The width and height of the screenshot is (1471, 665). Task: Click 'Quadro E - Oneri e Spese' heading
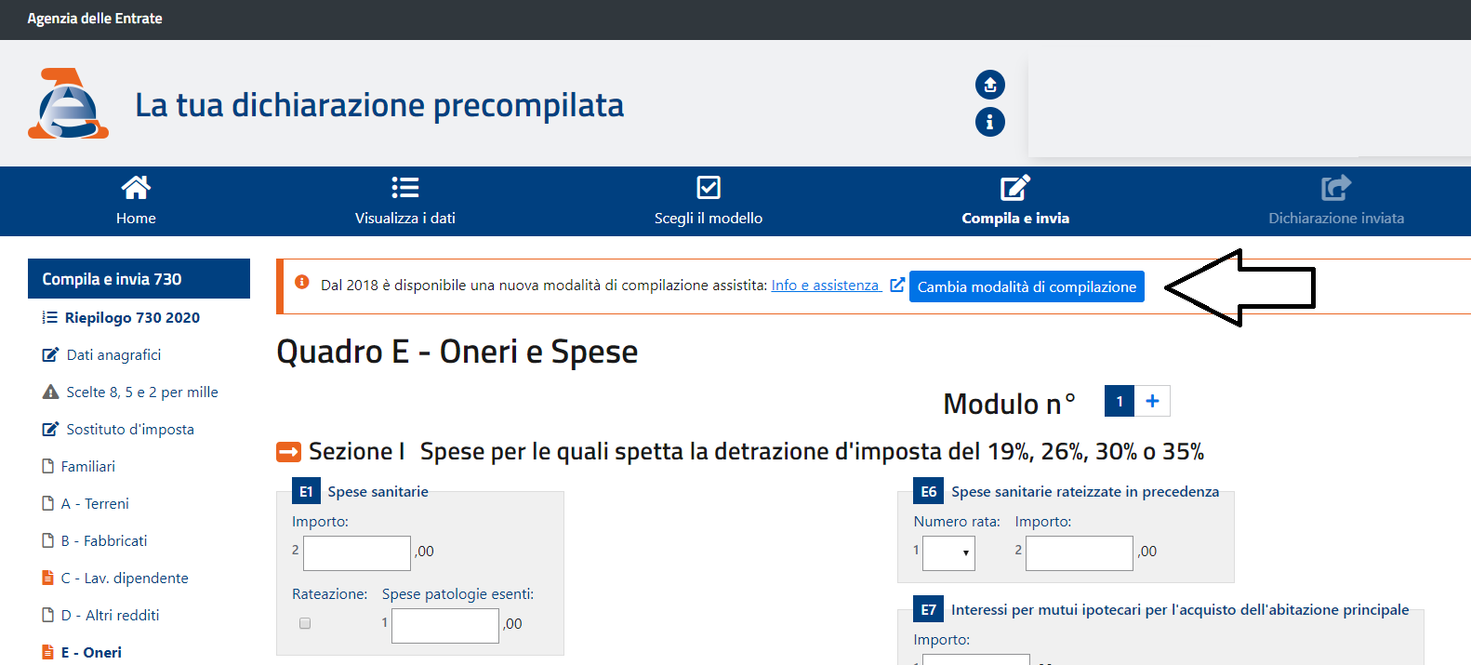[457, 352]
